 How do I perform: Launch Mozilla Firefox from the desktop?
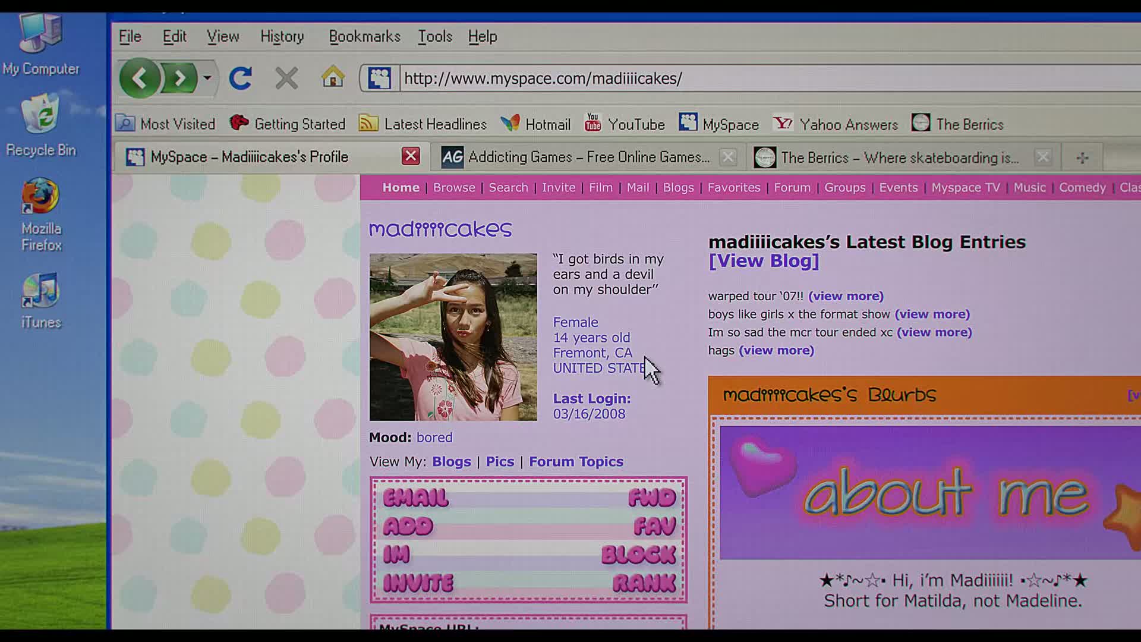pyautogui.click(x=41, y=215)
